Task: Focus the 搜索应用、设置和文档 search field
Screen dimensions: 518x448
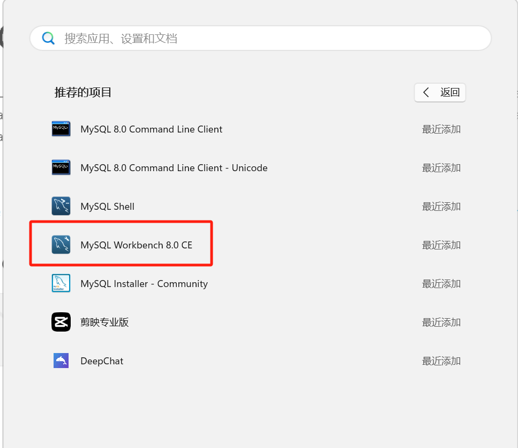Action: coord(260,39)
